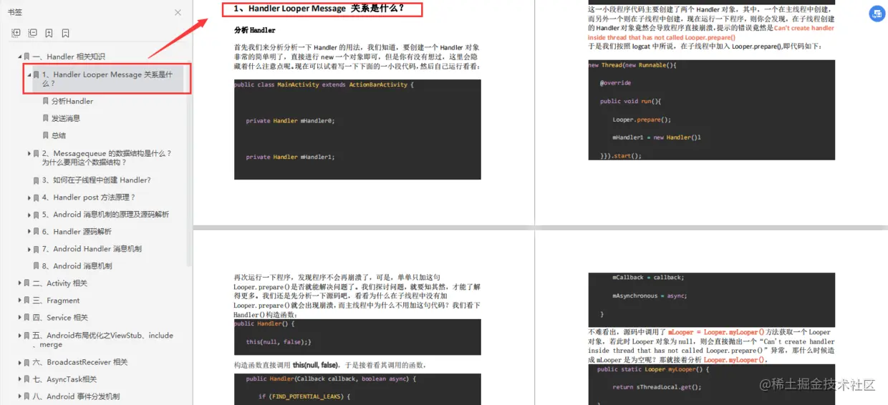Collapse the 1、Handler Looper Message node arrow

pos(29,74)
